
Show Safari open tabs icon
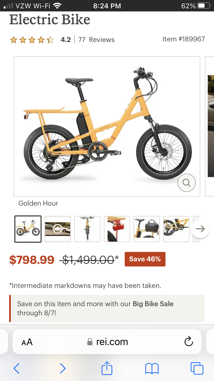tap(197, 368)
